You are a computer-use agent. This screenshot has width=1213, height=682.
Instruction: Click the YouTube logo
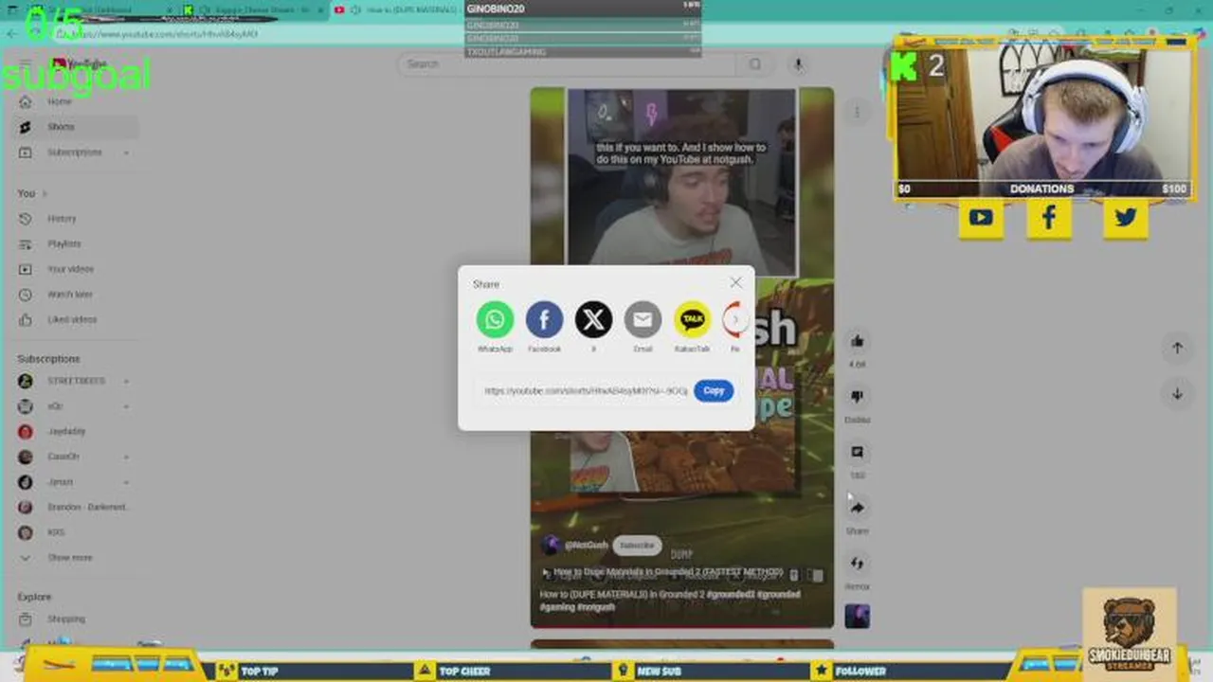[x=80, y=64]
